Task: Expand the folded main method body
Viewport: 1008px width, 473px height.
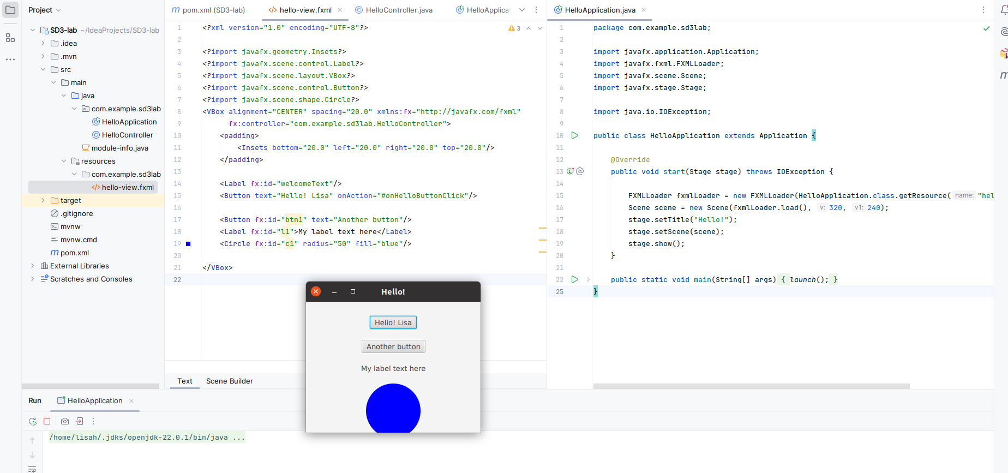Action: click(588, 279)
